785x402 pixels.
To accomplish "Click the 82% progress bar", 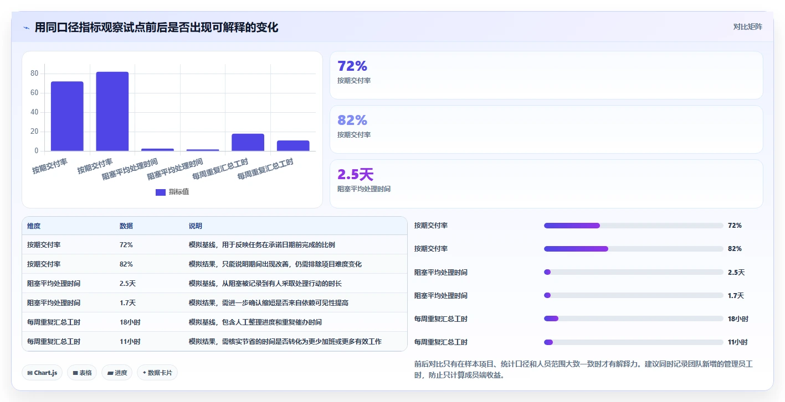I will (634, 249).
